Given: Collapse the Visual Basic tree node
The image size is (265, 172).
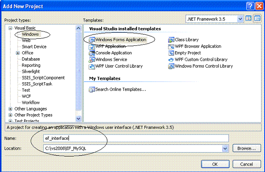Looking at the screenshot, I should click(10, 28).
